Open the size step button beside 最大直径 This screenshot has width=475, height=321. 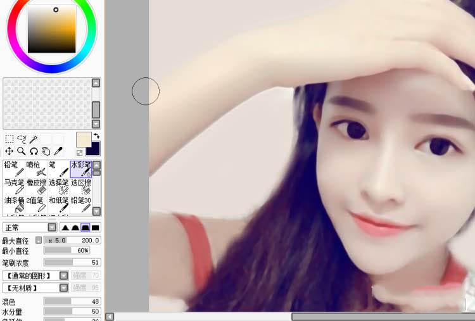point(39,240)
